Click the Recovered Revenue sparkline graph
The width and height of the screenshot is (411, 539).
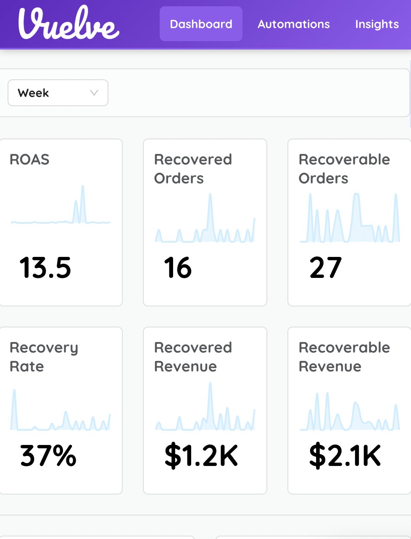(205, 407)
